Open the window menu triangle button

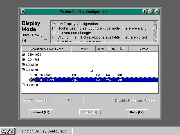[23, 12]
